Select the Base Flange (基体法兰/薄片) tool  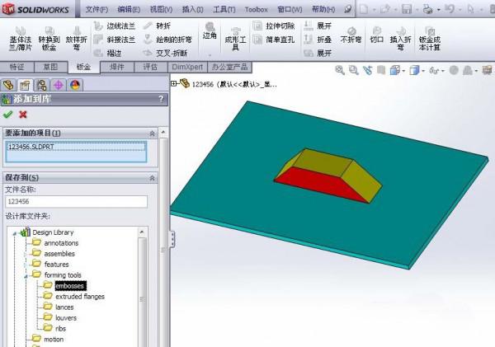(21, 39)
